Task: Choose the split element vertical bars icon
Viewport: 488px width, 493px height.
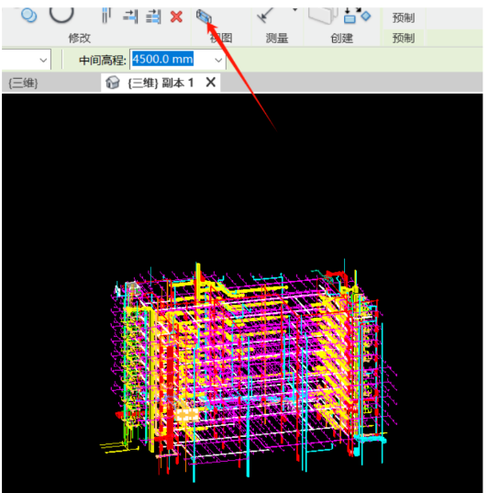Action: point(106,16)
